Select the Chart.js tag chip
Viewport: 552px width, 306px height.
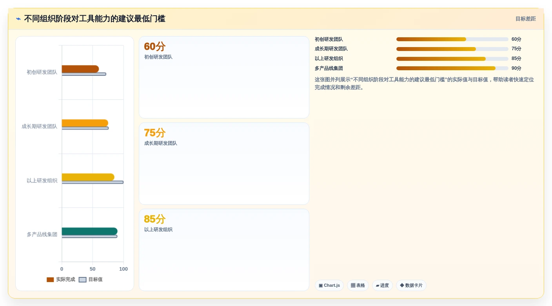pyautogui.click(x=329, y=286)
